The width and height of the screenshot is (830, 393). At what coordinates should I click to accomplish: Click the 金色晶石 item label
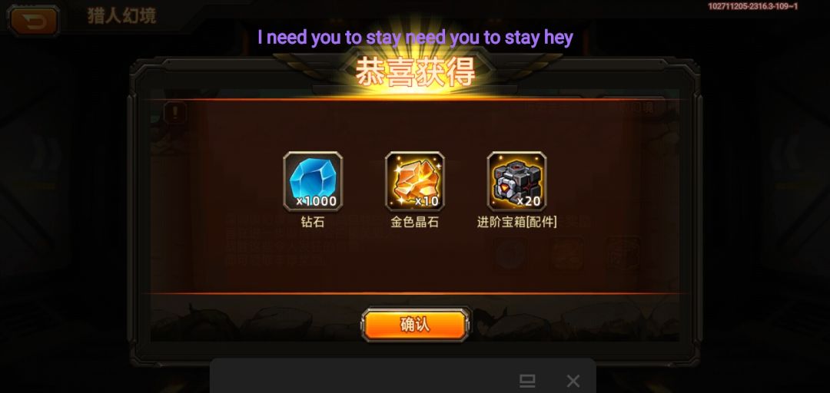[414, 222]
